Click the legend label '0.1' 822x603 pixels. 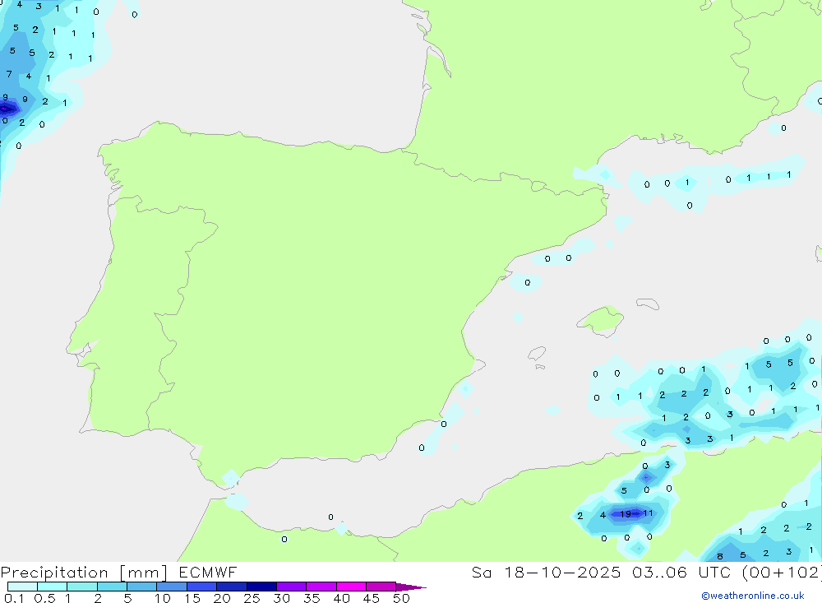[x=14, y=598]
